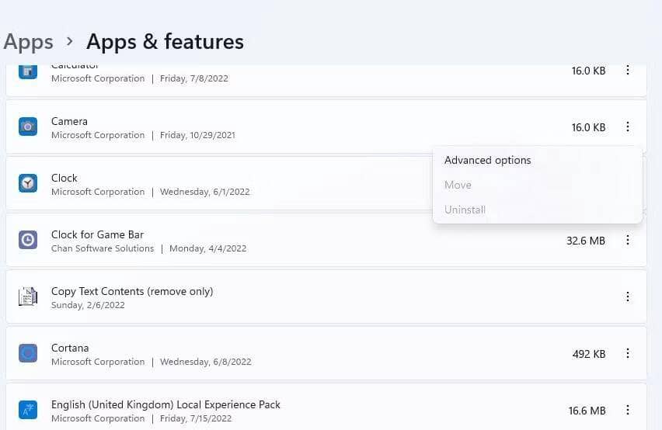Screen dimensions: 662x430
Task: Choose Move from the context menu
Action: click(x=458, y=185)
